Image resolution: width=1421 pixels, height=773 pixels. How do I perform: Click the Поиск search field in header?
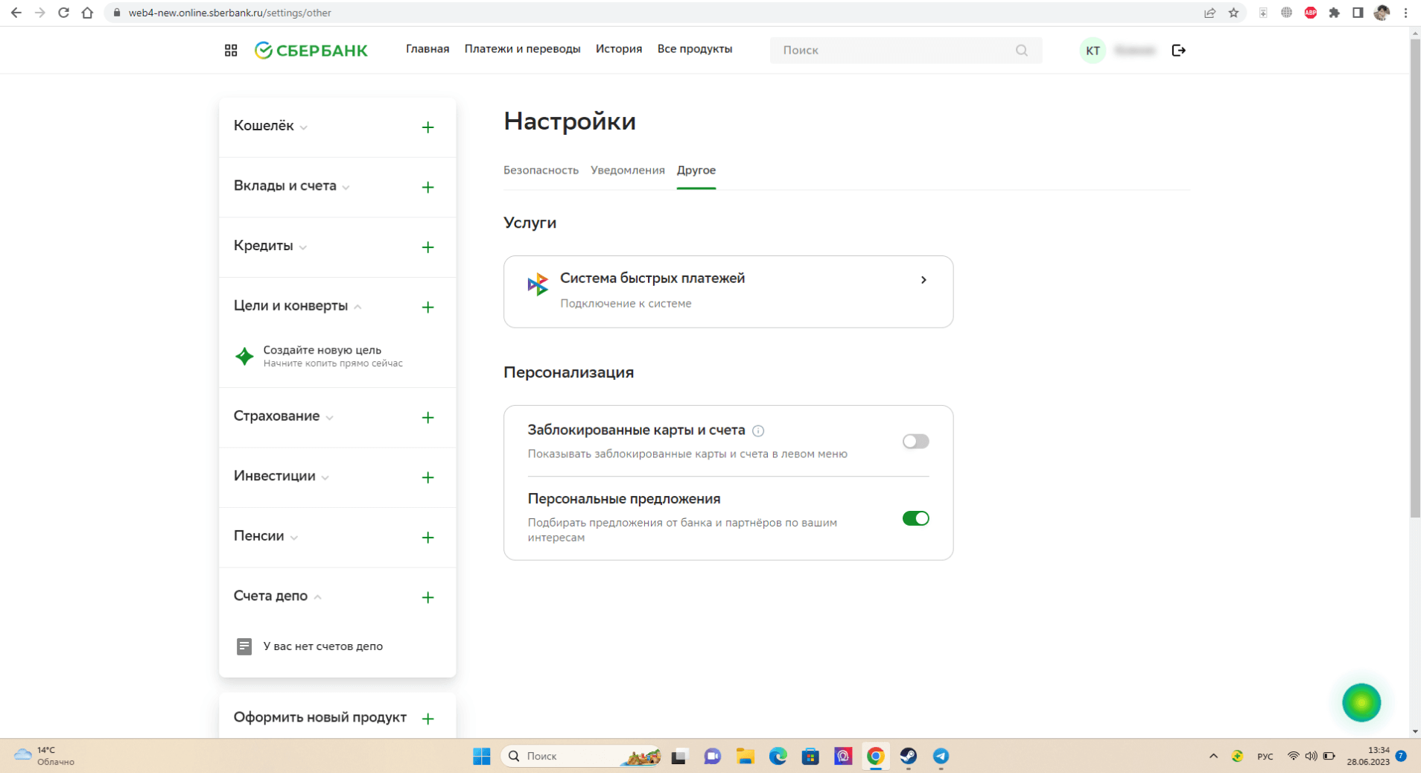(x=894, y=50)
